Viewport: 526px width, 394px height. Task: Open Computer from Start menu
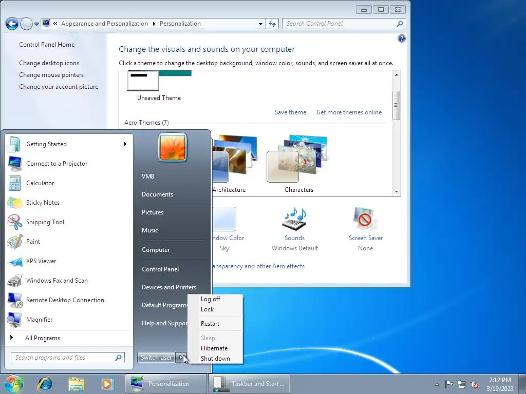[x=156, y=250]
